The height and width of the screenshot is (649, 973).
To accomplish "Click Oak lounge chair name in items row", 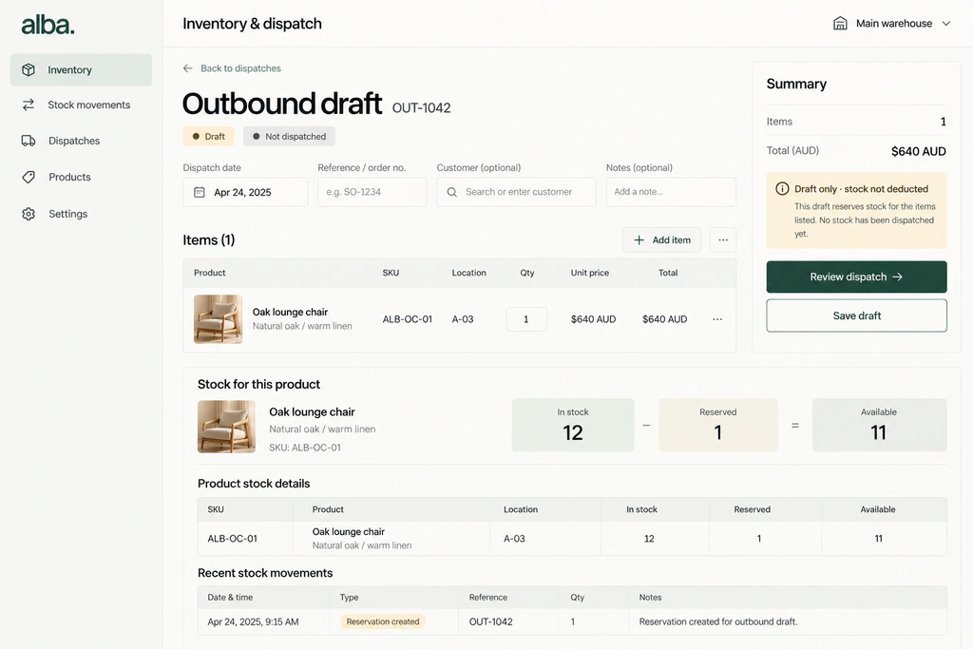I will (290, 312).
